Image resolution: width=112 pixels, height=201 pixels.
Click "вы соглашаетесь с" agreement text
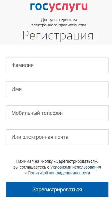click(x=31, y=167)
